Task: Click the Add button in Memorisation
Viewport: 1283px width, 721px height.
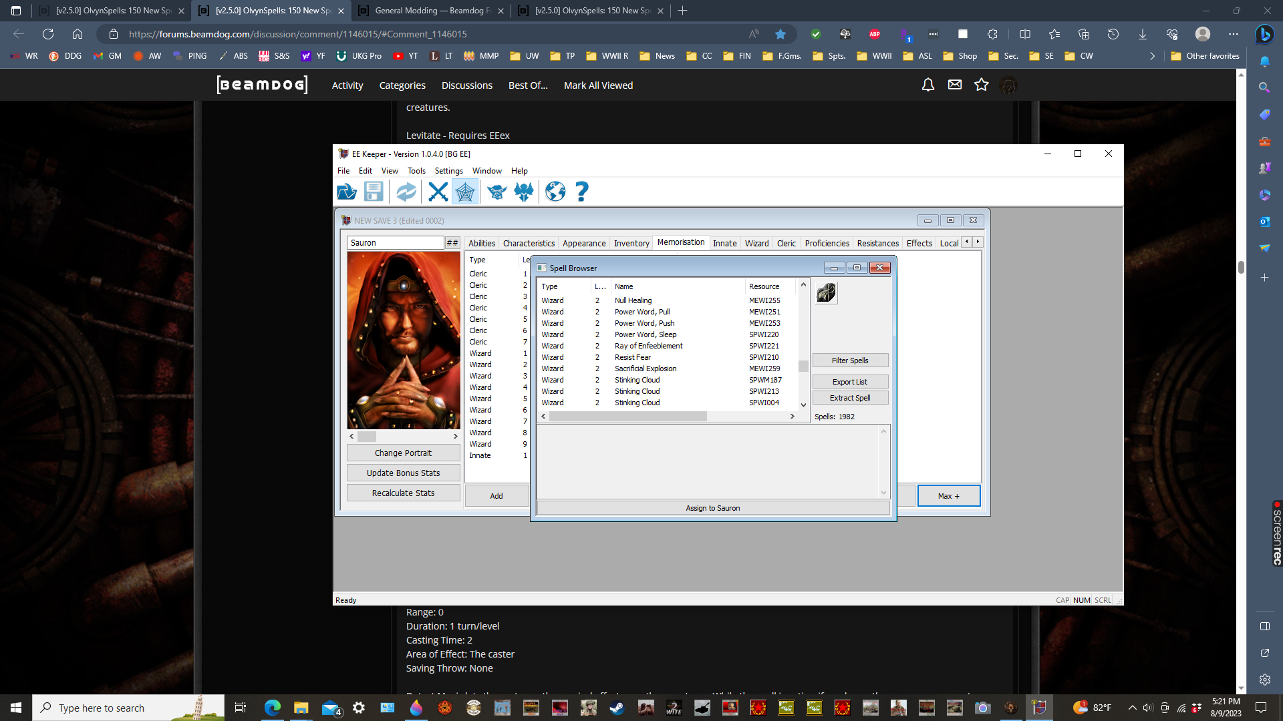Action: click(x=496, y=496)
